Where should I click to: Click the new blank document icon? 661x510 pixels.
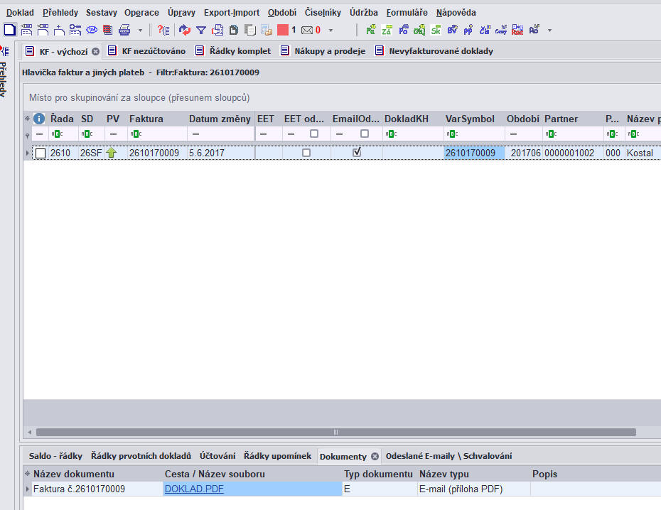tap(9, 30)
